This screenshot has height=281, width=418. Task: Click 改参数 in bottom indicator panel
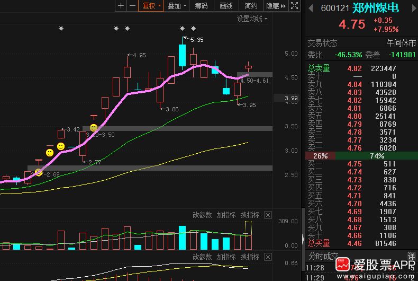click(x=202, y=257)
